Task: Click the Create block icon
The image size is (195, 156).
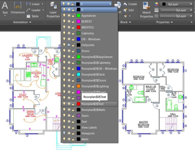Action: (x=125, y=4)
